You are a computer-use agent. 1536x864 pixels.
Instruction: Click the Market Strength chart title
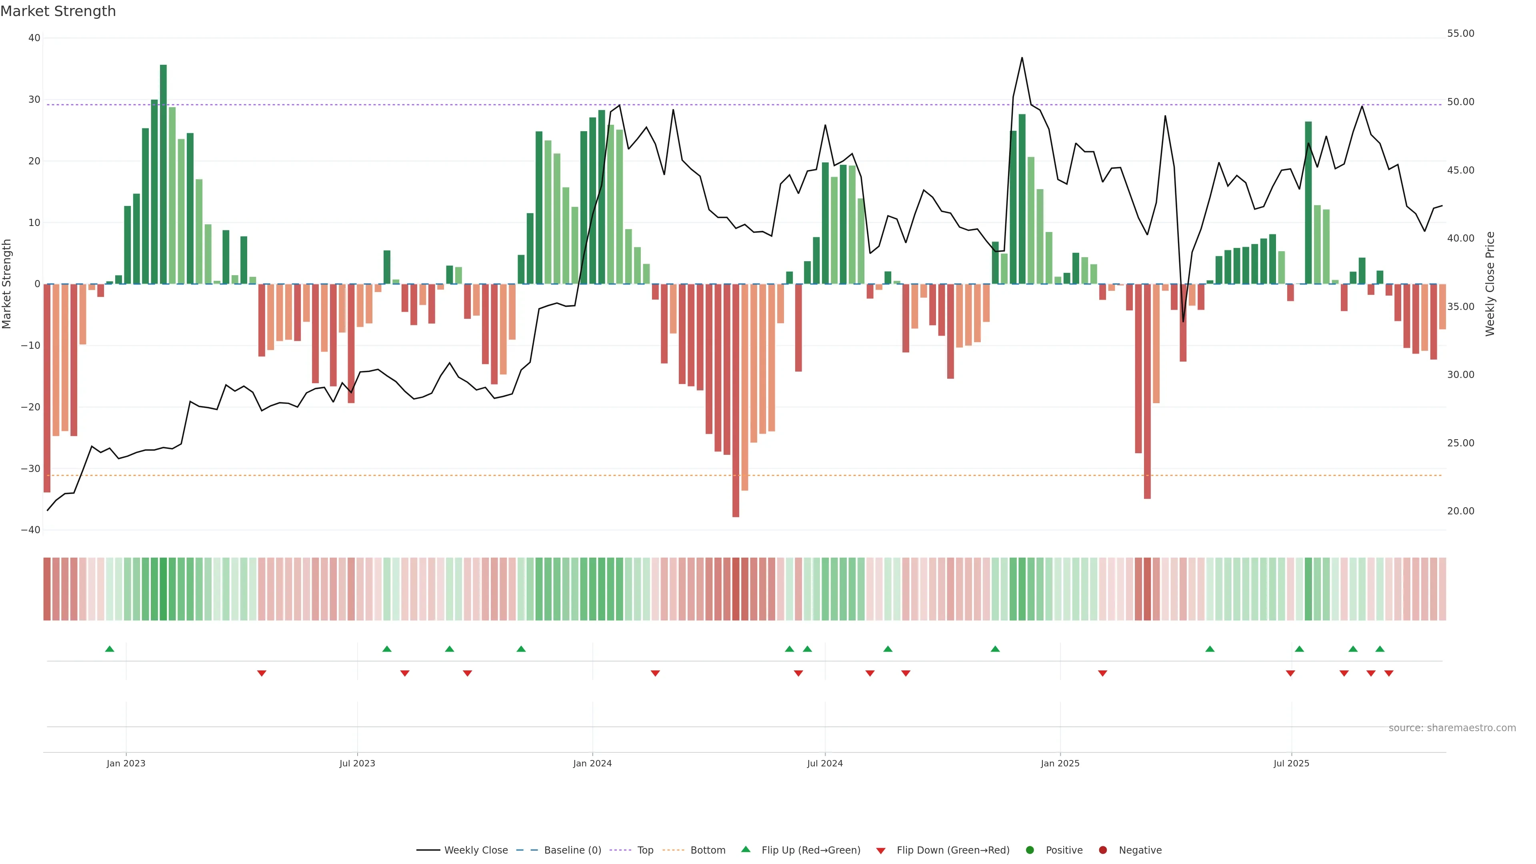[58, 11]
